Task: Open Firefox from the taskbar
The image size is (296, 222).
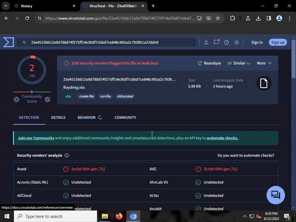Action: [x=119, y=216]
